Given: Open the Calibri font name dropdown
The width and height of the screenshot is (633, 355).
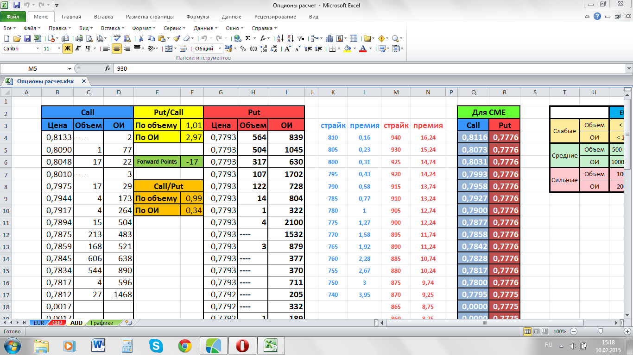Looking at the screenshot, I should coord(38,49).
